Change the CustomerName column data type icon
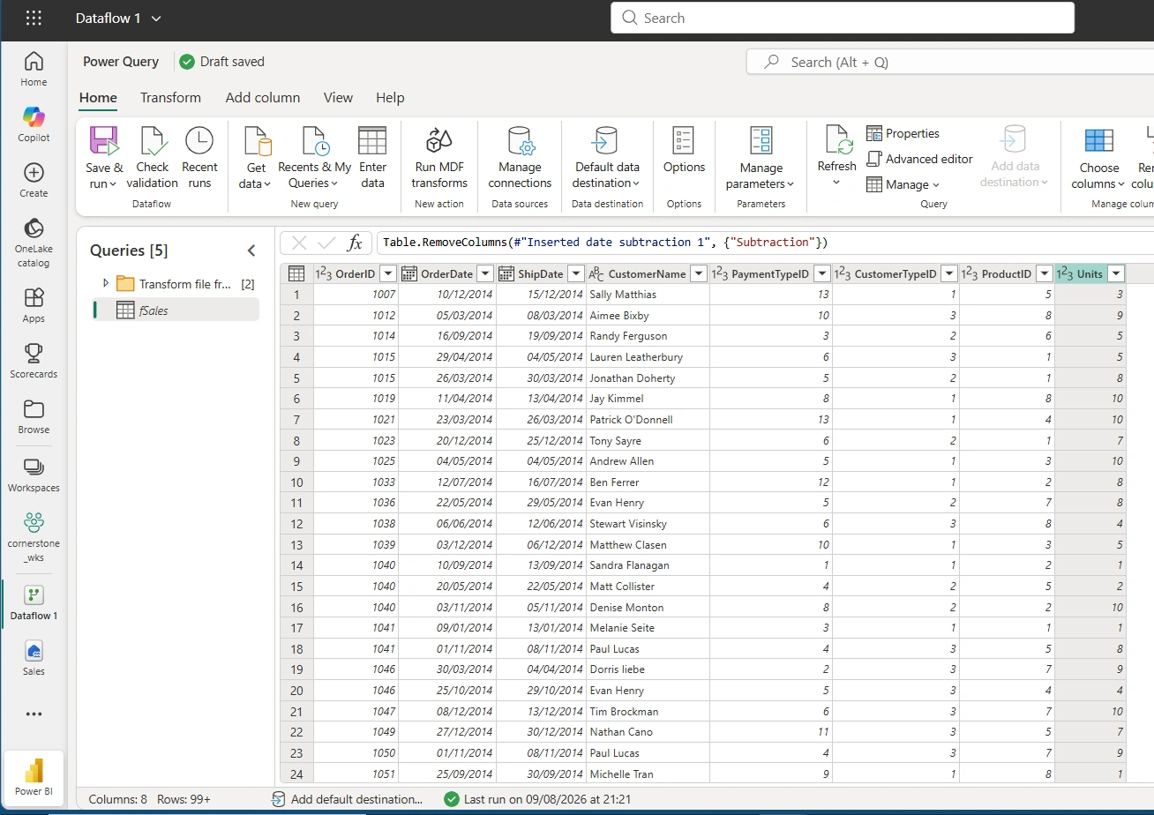1154x815 pixels. tap(596, 273)
